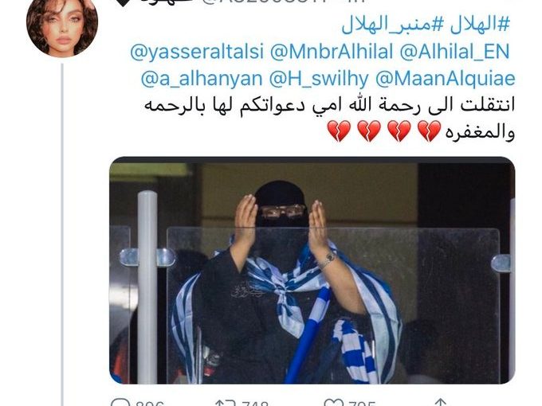Open the @a_alhanyan profile link
542x406 pixels.
pos(202,79)
